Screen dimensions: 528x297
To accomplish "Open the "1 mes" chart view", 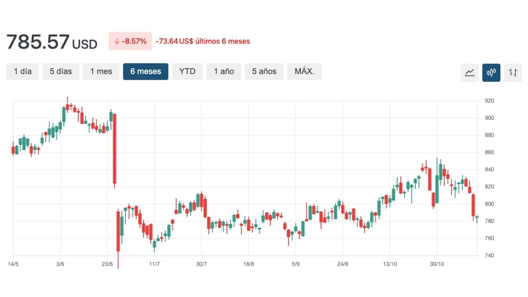I will pos(101,71).
